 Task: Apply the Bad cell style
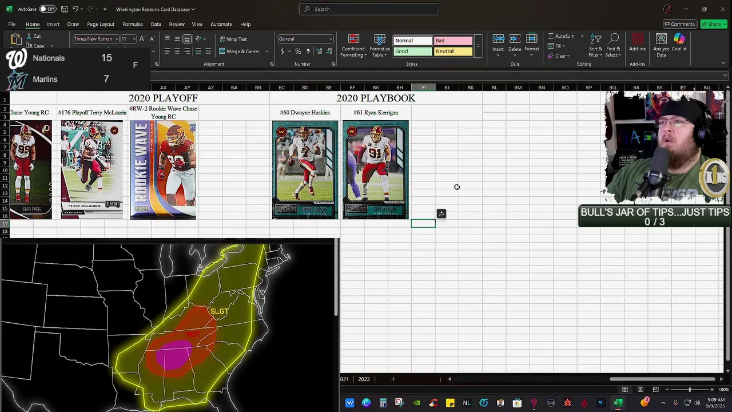pyautogui.click(x=453, y=41)
